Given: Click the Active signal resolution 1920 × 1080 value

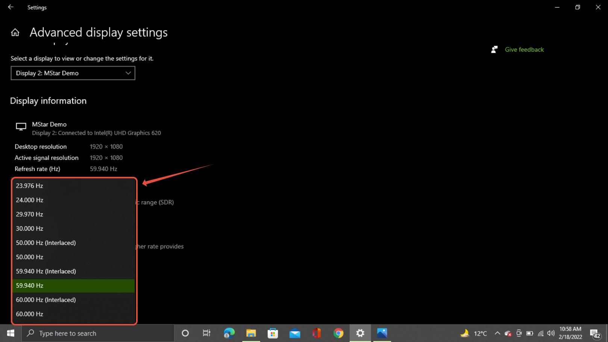Looking at the screenshot, I should pos(106,158).
